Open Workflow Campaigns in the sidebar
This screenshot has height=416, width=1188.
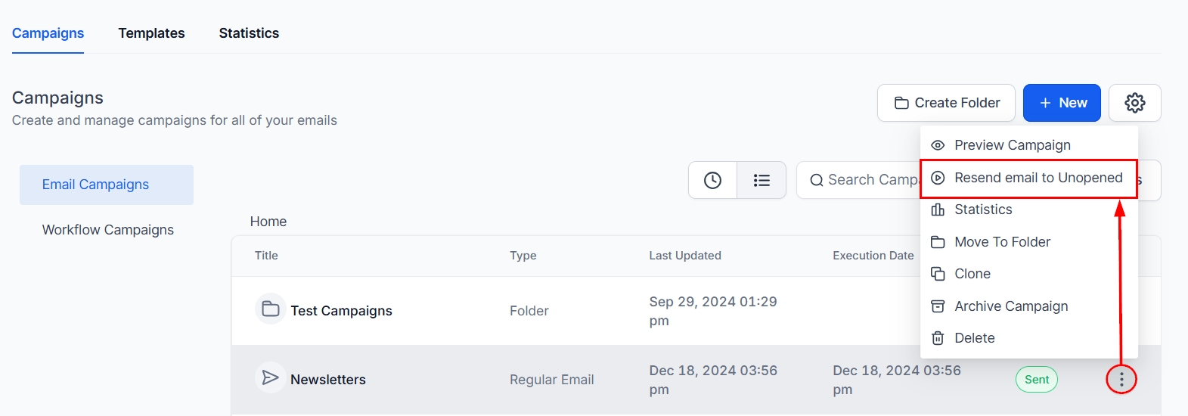[x=107, y=230]
